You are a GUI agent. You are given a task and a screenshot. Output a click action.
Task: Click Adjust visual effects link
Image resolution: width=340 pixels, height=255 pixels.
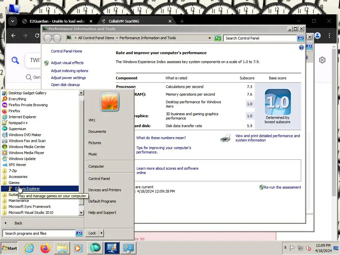click(x=67, y=63)
